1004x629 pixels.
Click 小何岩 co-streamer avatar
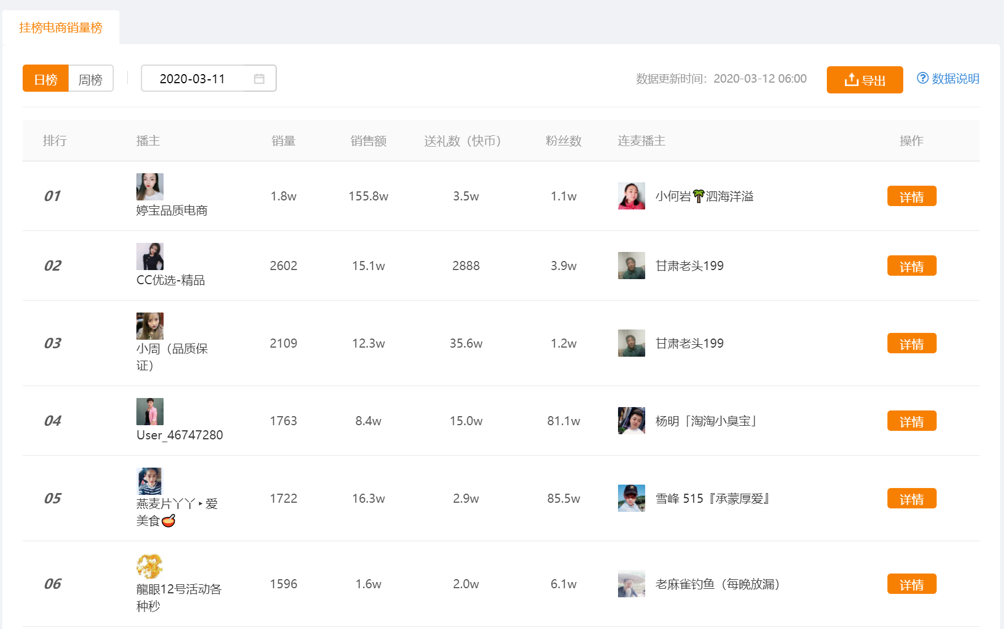pyautogui.click(x=632, y=196)
